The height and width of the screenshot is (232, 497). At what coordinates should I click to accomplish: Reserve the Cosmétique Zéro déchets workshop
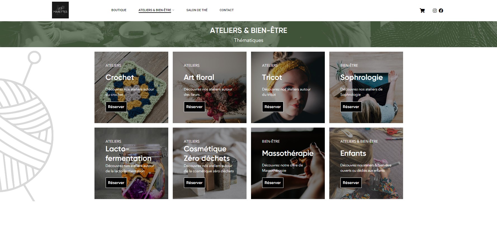194,183
